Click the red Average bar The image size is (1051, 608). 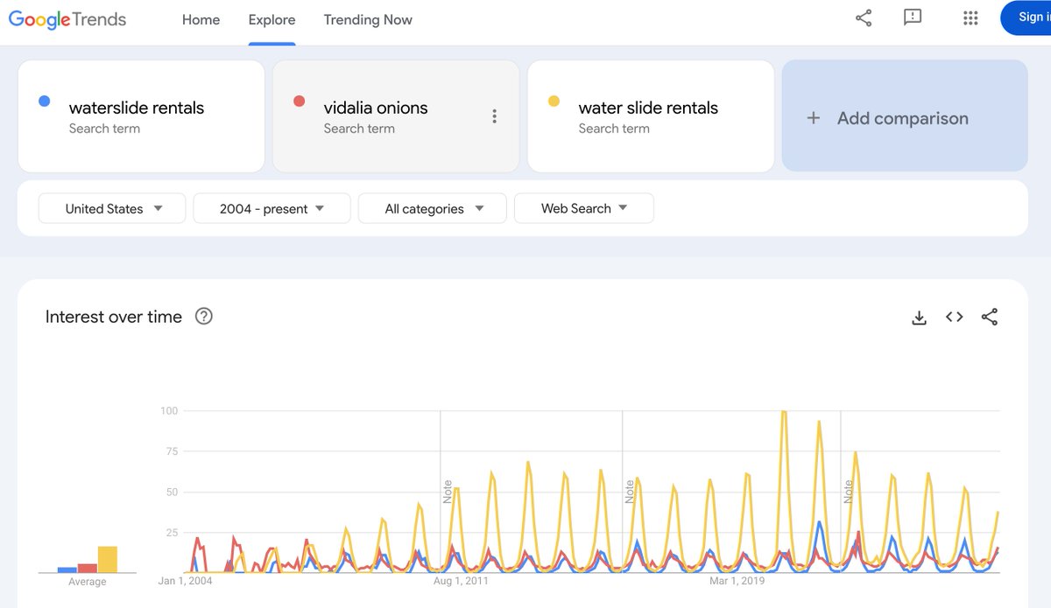[87, 568]
